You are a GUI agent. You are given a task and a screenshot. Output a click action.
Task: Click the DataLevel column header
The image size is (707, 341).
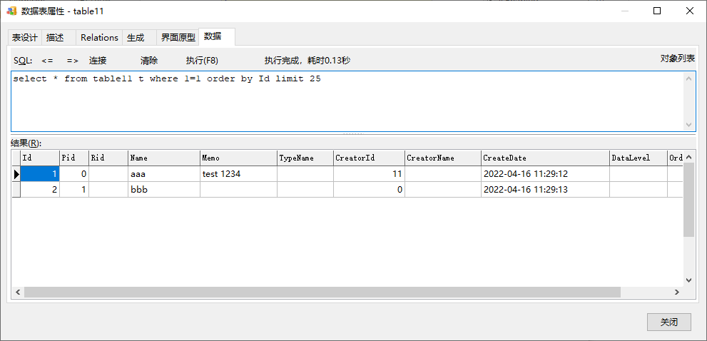(639, 158)
